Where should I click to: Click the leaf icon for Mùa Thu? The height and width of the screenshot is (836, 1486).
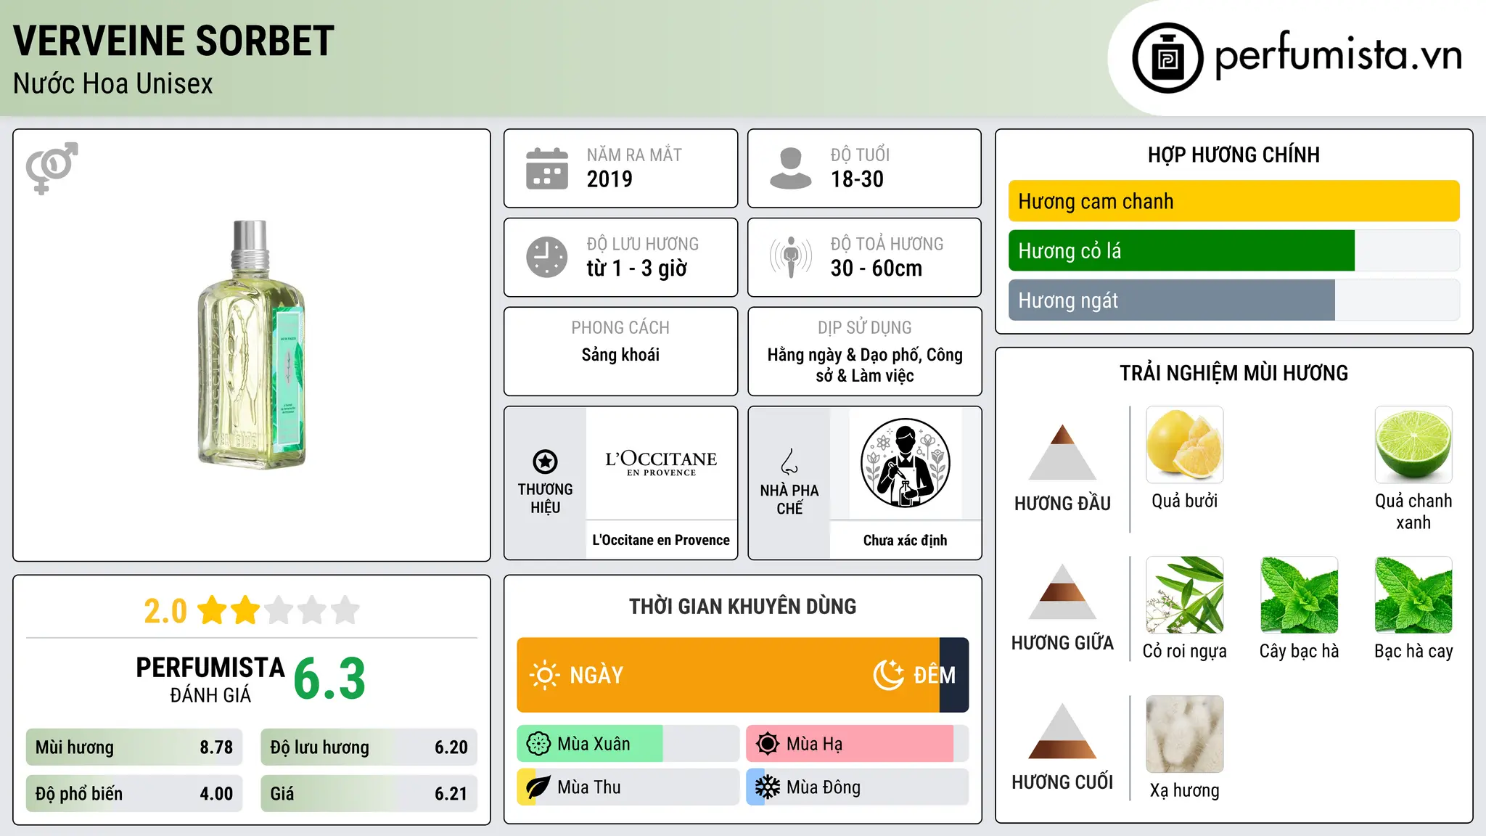(x=538, y=787)
